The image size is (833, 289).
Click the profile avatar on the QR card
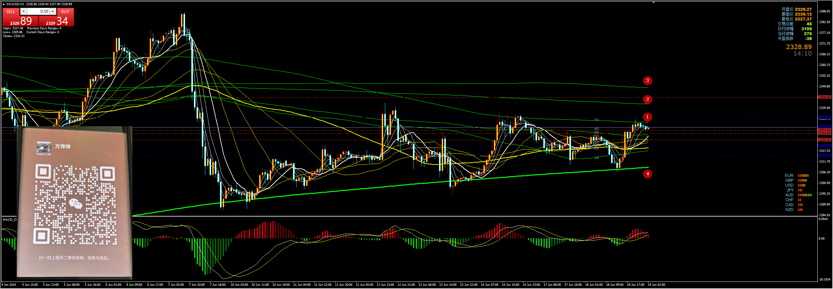click(44, 148)
